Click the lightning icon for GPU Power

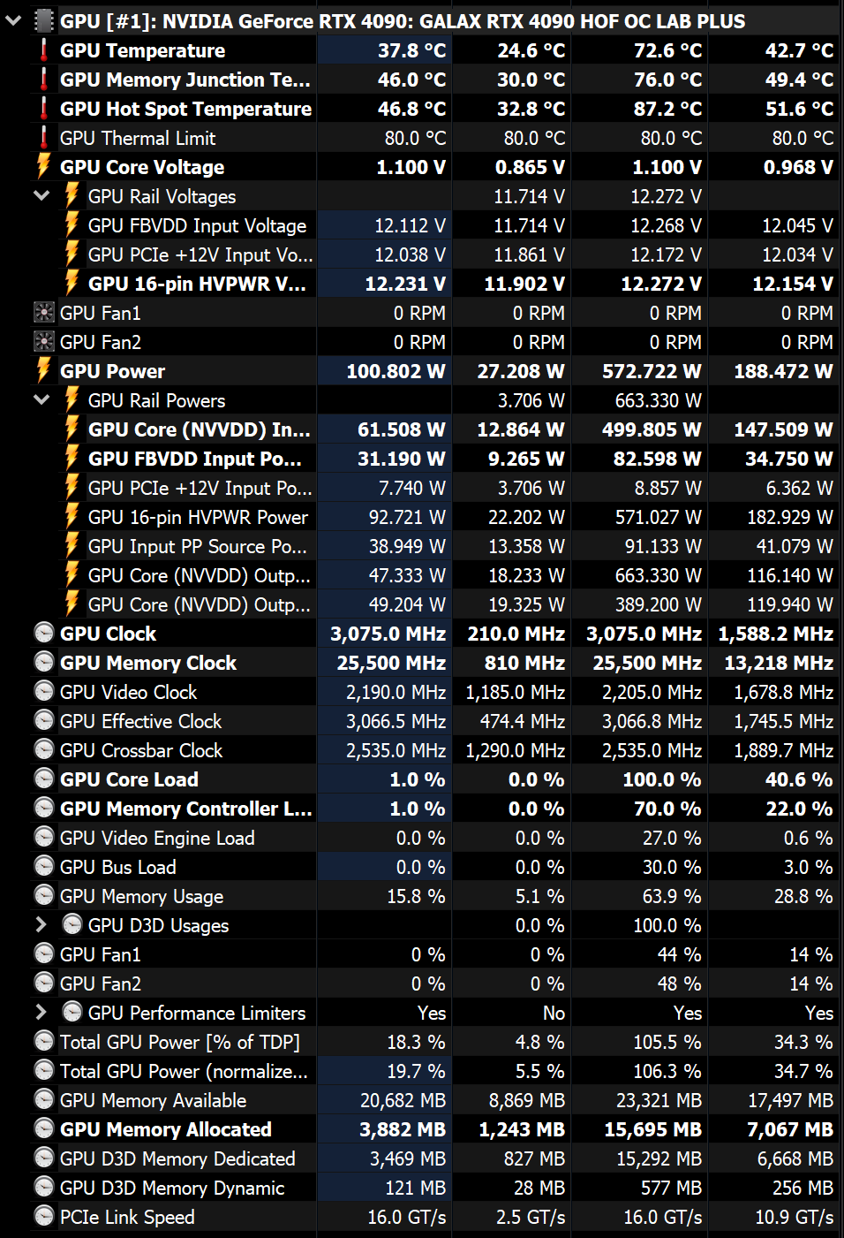[43, 370]
